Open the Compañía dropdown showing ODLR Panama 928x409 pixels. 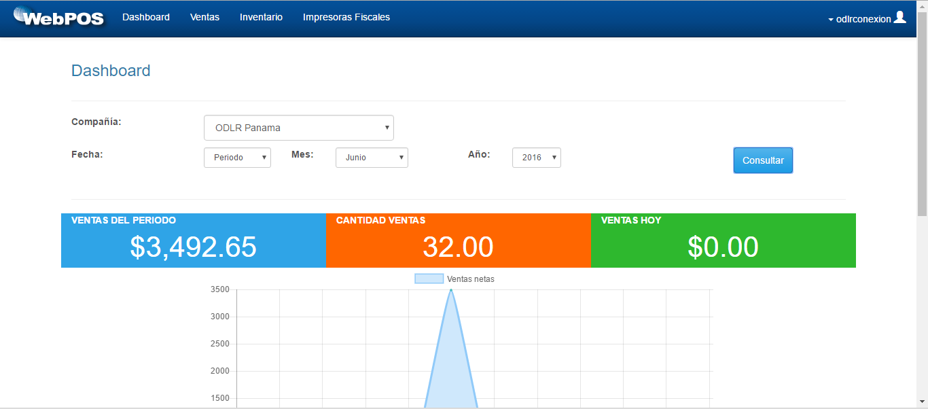(299, 127)
